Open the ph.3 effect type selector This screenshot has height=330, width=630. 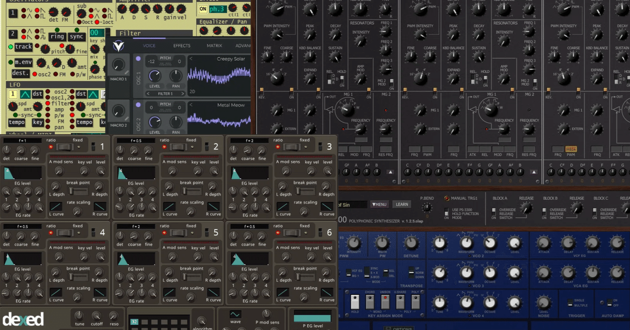[218, 9]
